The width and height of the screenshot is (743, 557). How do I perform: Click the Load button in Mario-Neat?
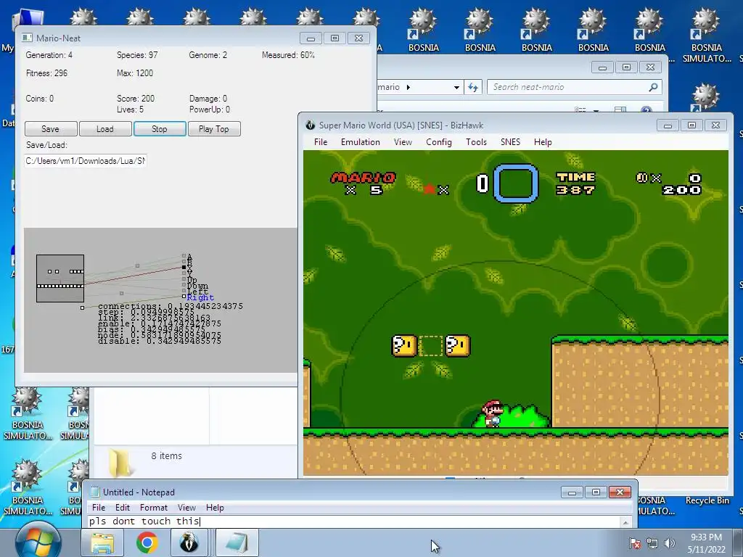coord(105,129)
